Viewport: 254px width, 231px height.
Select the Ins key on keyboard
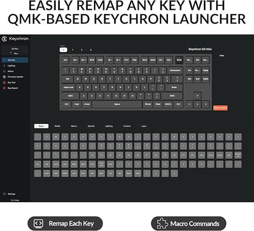tap(189, 70)
